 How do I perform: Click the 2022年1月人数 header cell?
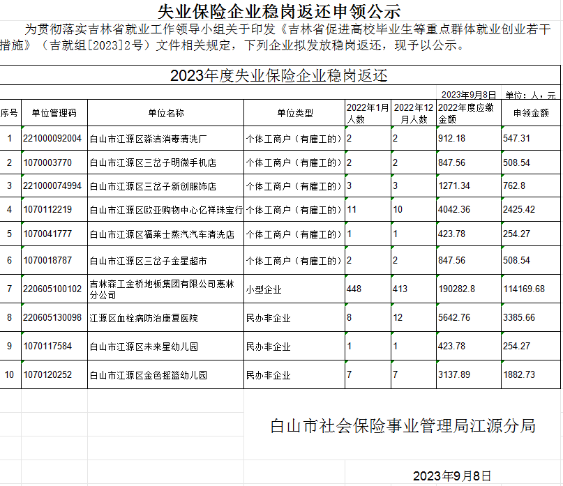(x=368, y=113)
